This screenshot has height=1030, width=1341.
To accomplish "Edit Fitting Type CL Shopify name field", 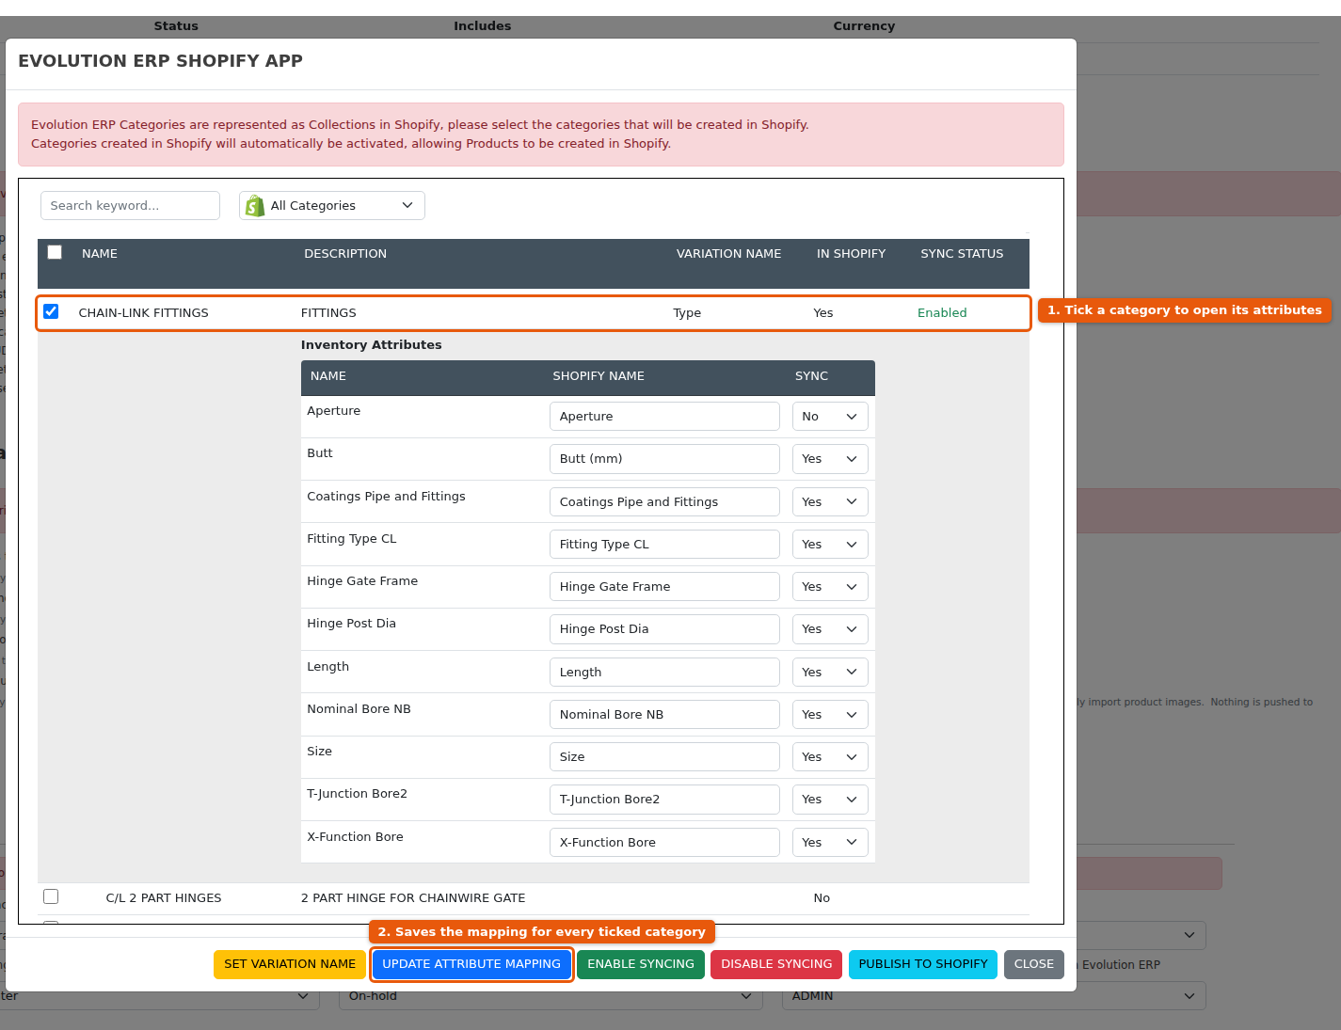I will click(664, 545).
